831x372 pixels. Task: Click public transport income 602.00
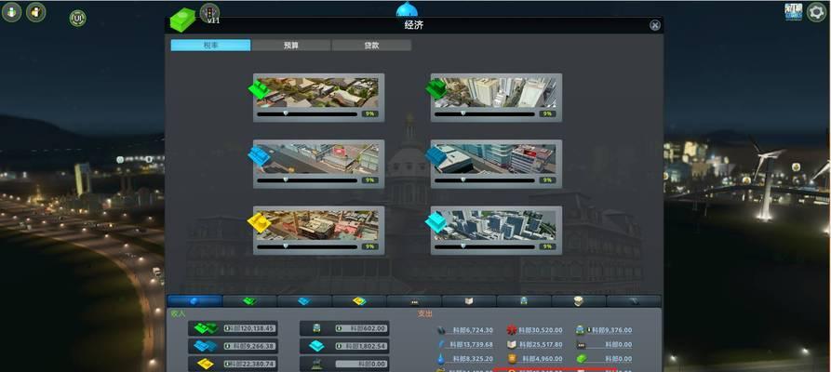click(x=361, y=328)
